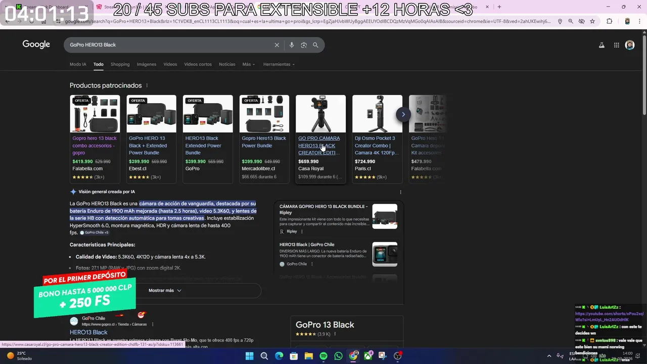Open Gopro hero 13 black combo Falabella listing

click(x=95, y=145)
